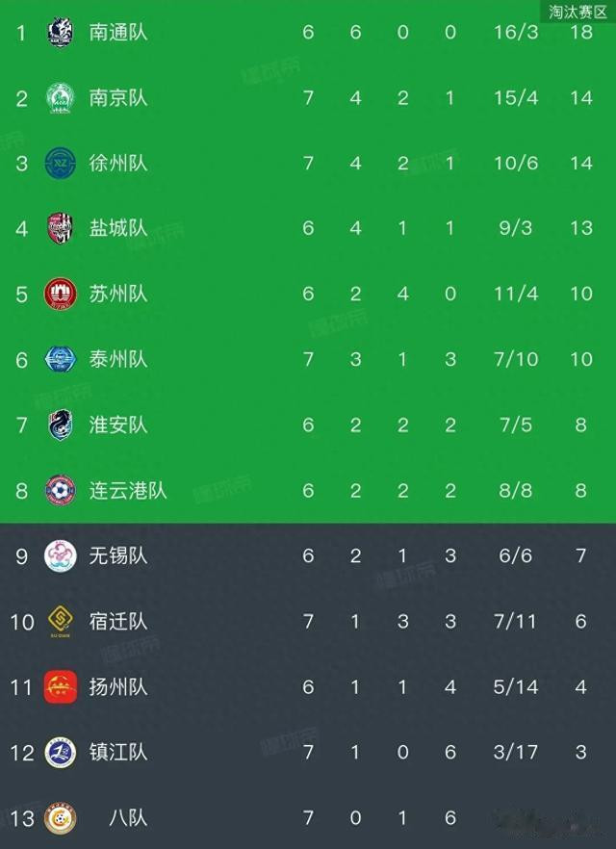Open the 南京队 team badge
Viewport: 616px width, 849px height.
coord(60,98)
